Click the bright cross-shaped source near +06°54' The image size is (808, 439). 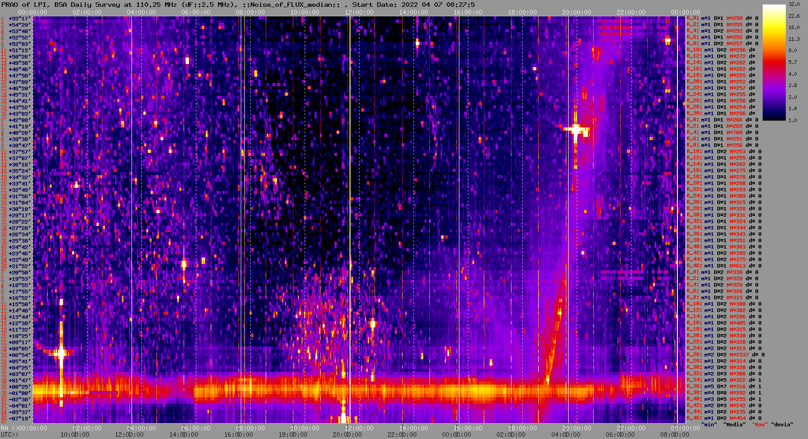[61, 353]
